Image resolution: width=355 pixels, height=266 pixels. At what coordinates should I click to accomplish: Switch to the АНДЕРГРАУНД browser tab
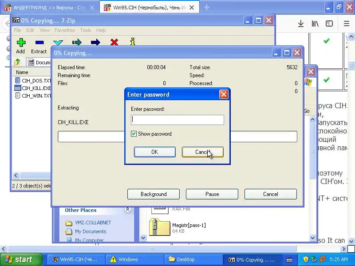49,8
